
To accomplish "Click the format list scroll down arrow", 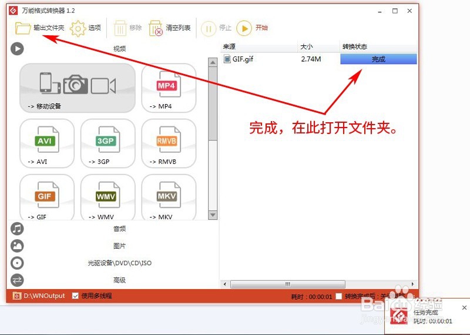I will tap(213, 215).
